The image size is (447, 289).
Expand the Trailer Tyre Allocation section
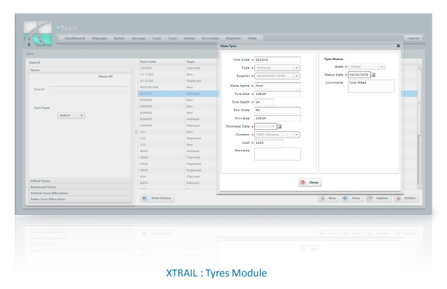coord(80,199)
